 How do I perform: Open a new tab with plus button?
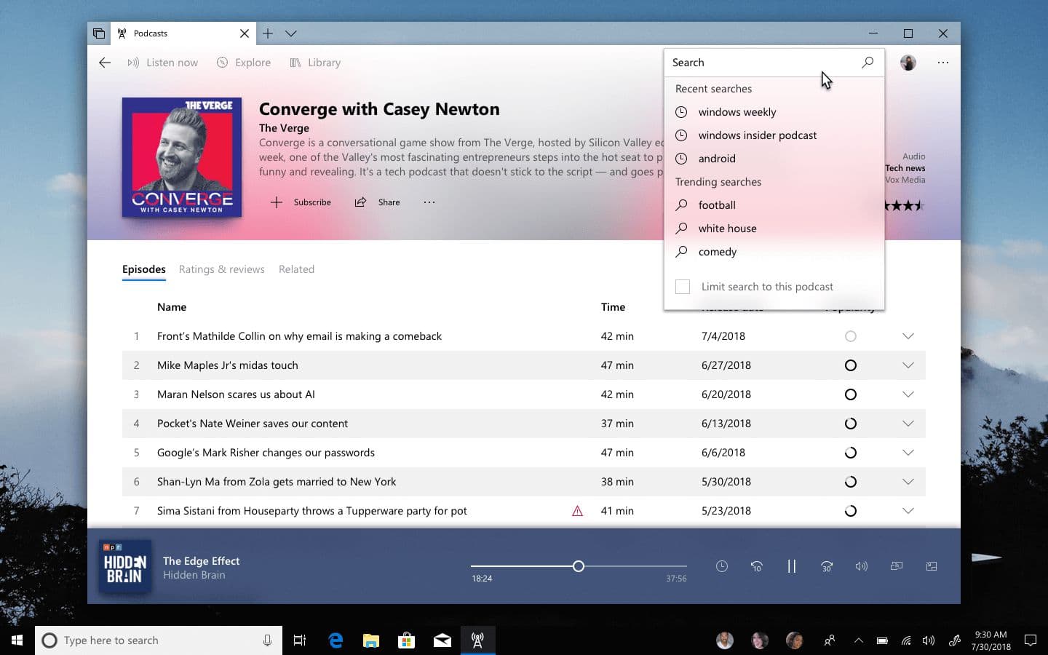tap(268, 33)
